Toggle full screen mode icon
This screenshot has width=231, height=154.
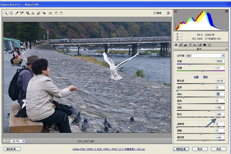point(168,13)
